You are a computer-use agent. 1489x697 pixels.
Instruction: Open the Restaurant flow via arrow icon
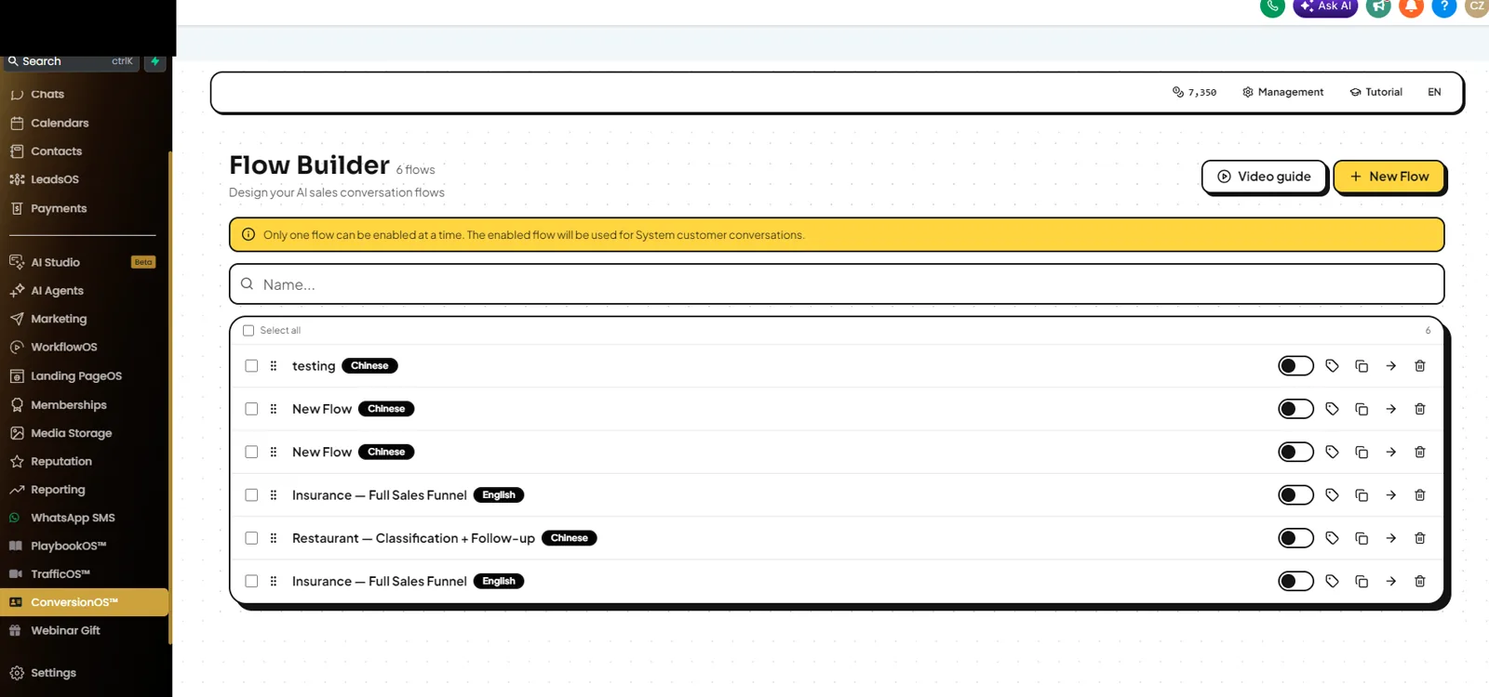pos(1390,538)
